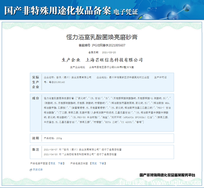
Task: Click the icon beside 历史记录
Action: click(31, 170)
